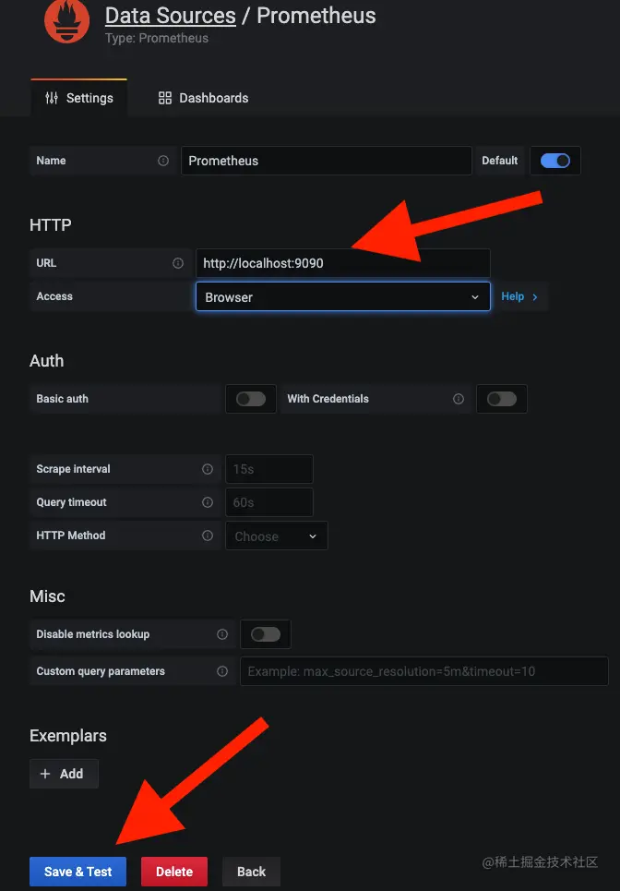Toggle the Disable metrics lookup switch
Image resolution: width=620 pixels, height=891 pixels.
point(266,634)
